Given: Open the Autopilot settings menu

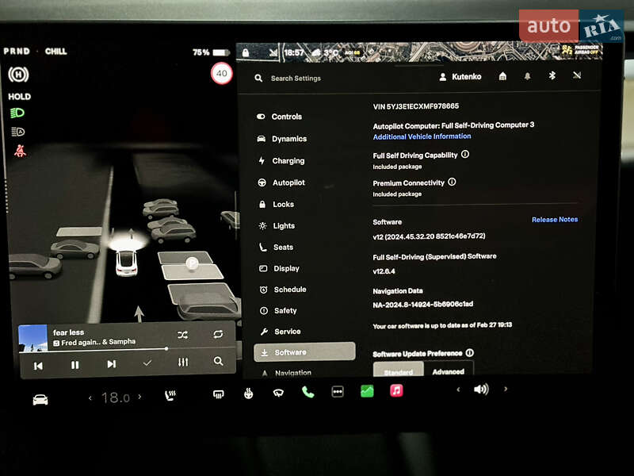Looking at the screenshot, I should pos(282,182).
